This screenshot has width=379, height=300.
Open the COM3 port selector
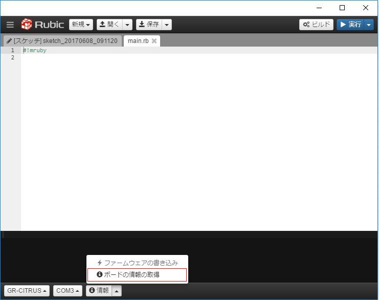point(68,291)
